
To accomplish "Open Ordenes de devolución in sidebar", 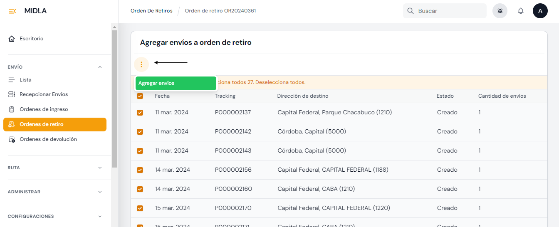I will click(x=48, y=139).
